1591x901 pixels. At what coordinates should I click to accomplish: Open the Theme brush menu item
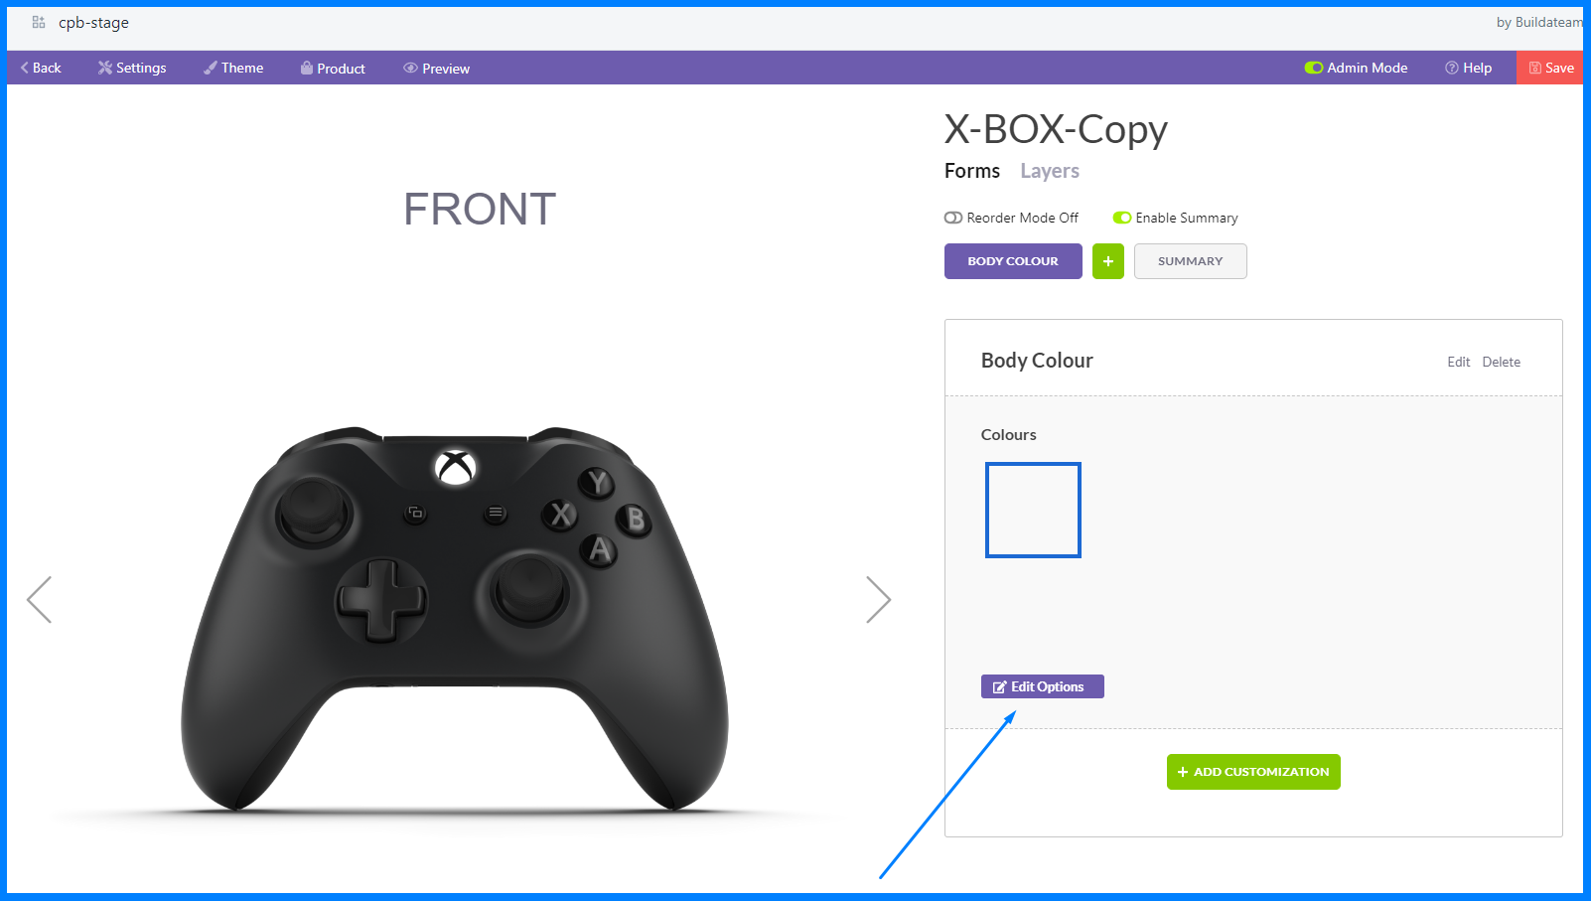pos(233,68)
